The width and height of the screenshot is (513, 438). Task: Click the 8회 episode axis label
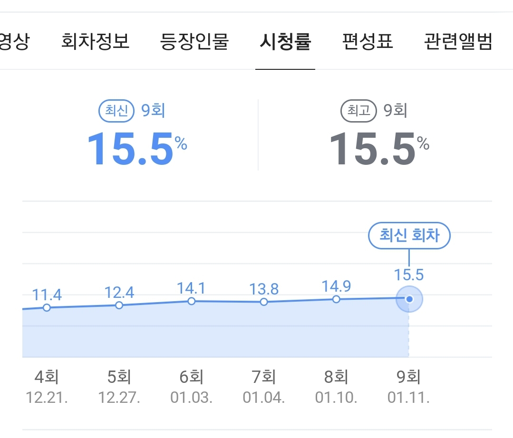336,378
